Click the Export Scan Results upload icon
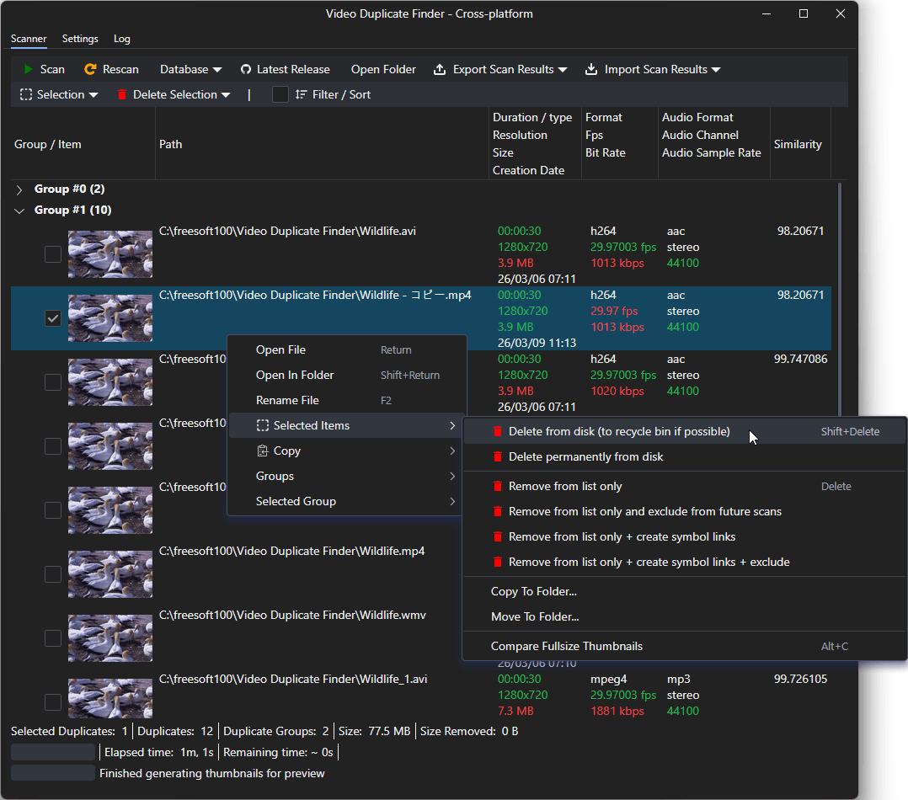This screenshot has width=908, height=800. (x=440, y=70)
